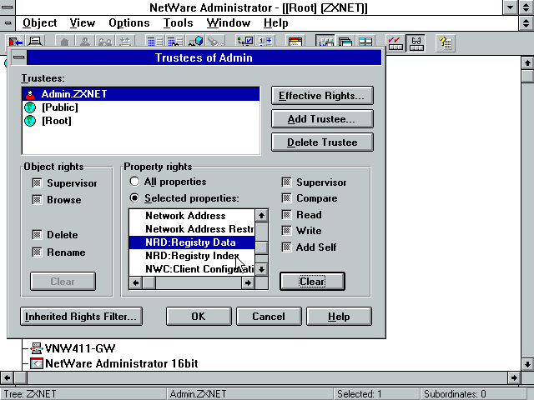Select NRD:Registry Index property

pos(192,256)
